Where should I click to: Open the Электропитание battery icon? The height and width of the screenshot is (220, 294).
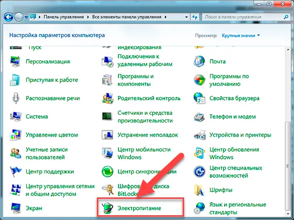107,208
